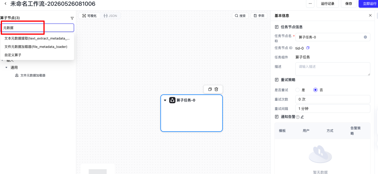The height and width of the screenshot is (174, 378).
Task: Open the 参数 button
Action: pyautogui.click(x=259, y=16)
